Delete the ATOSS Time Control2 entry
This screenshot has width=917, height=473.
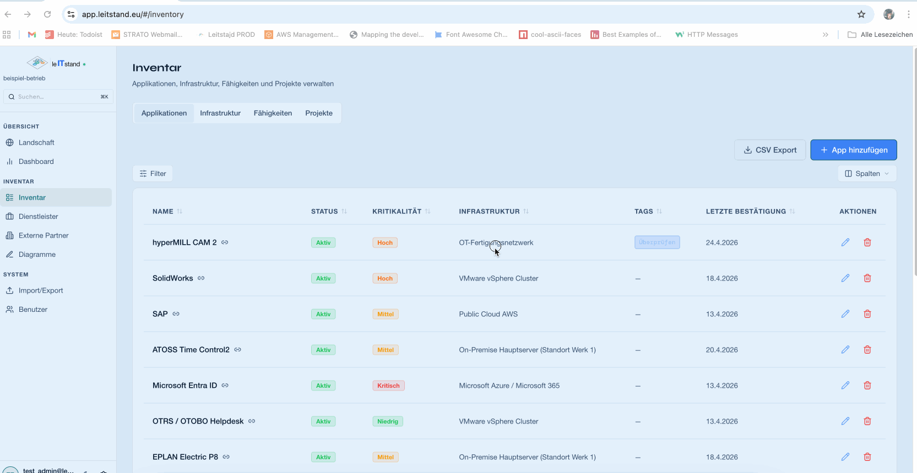(867, 350)
